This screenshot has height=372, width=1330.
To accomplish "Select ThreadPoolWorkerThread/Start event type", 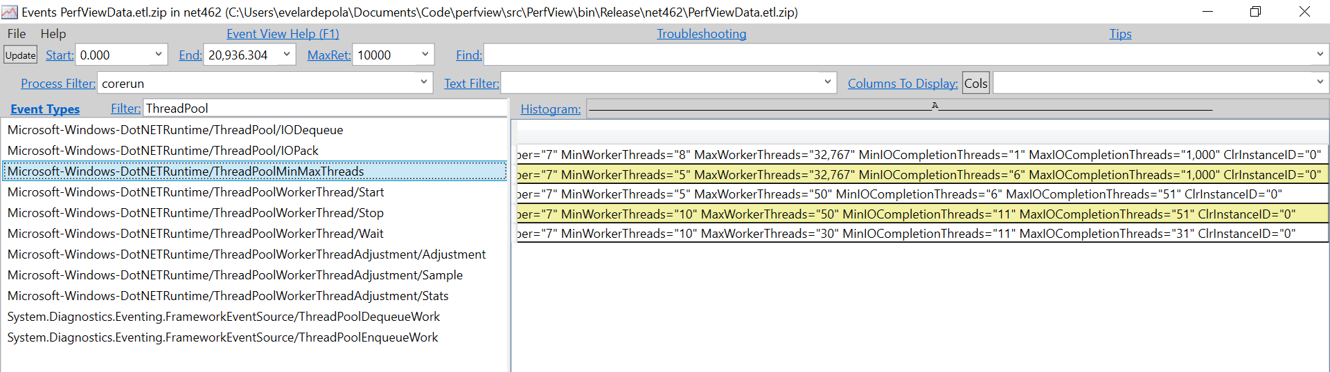I will point(195,192).
